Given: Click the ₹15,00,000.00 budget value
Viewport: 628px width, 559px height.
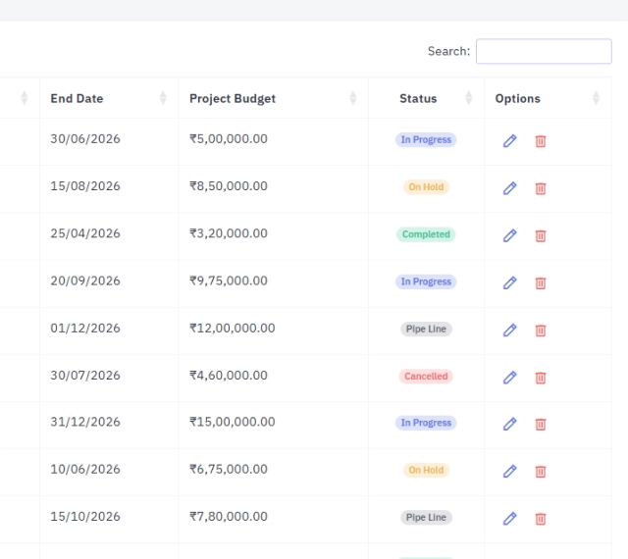Looking at the screenshot, I should pyautogui.click(x=233, y=422).
